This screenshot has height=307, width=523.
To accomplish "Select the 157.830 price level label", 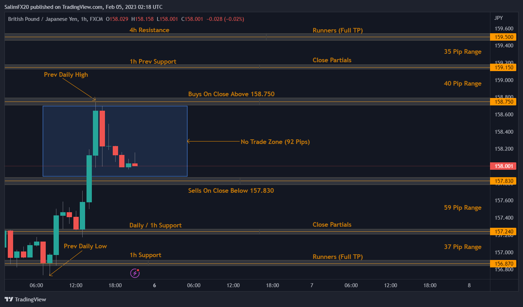I will pos(503,181).
